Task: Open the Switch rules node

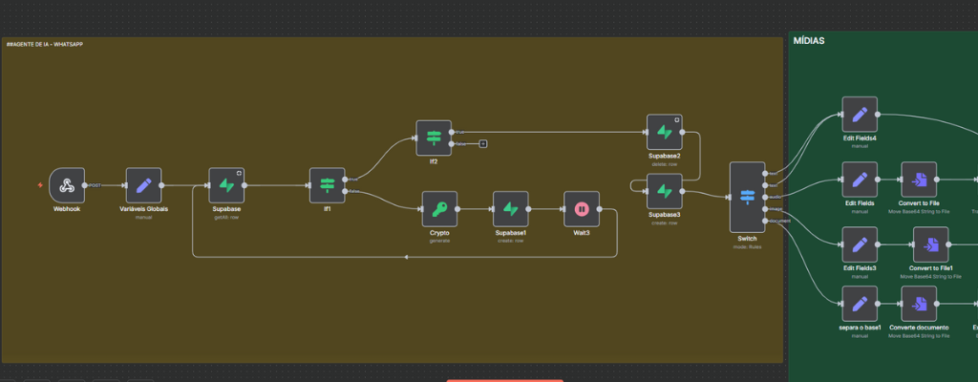Action: click(747, 197)
